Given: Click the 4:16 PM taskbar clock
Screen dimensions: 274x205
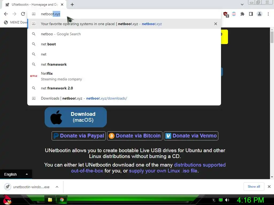Looking at the screenshot, I should [250, 200].
